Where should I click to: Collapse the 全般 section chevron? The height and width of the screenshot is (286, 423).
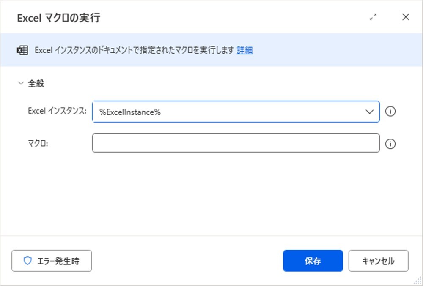21,83
